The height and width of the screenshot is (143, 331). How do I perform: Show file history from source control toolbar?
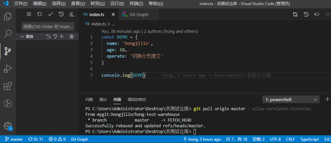coord(61,14)
